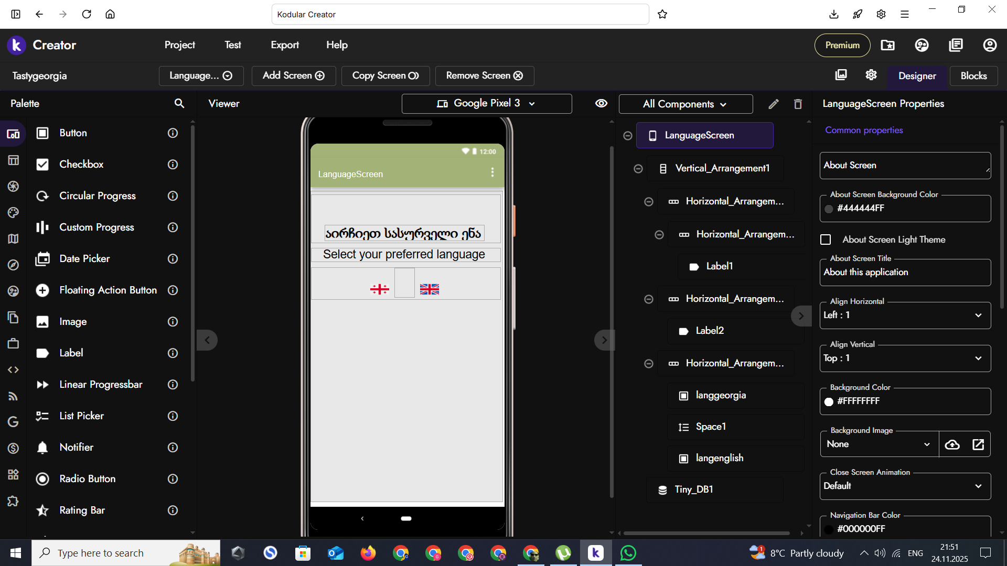Screen dimensions: 1007x566
Task: Click Background Color white swatch
Action: pyautogui.click(x=829, y=401)
